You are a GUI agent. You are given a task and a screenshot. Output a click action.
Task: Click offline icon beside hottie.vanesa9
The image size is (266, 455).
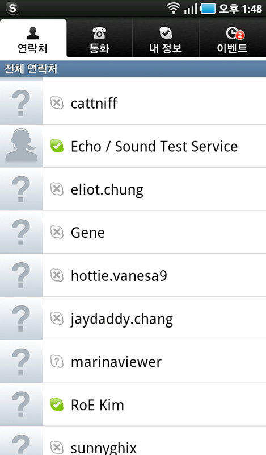coord(57,275)
